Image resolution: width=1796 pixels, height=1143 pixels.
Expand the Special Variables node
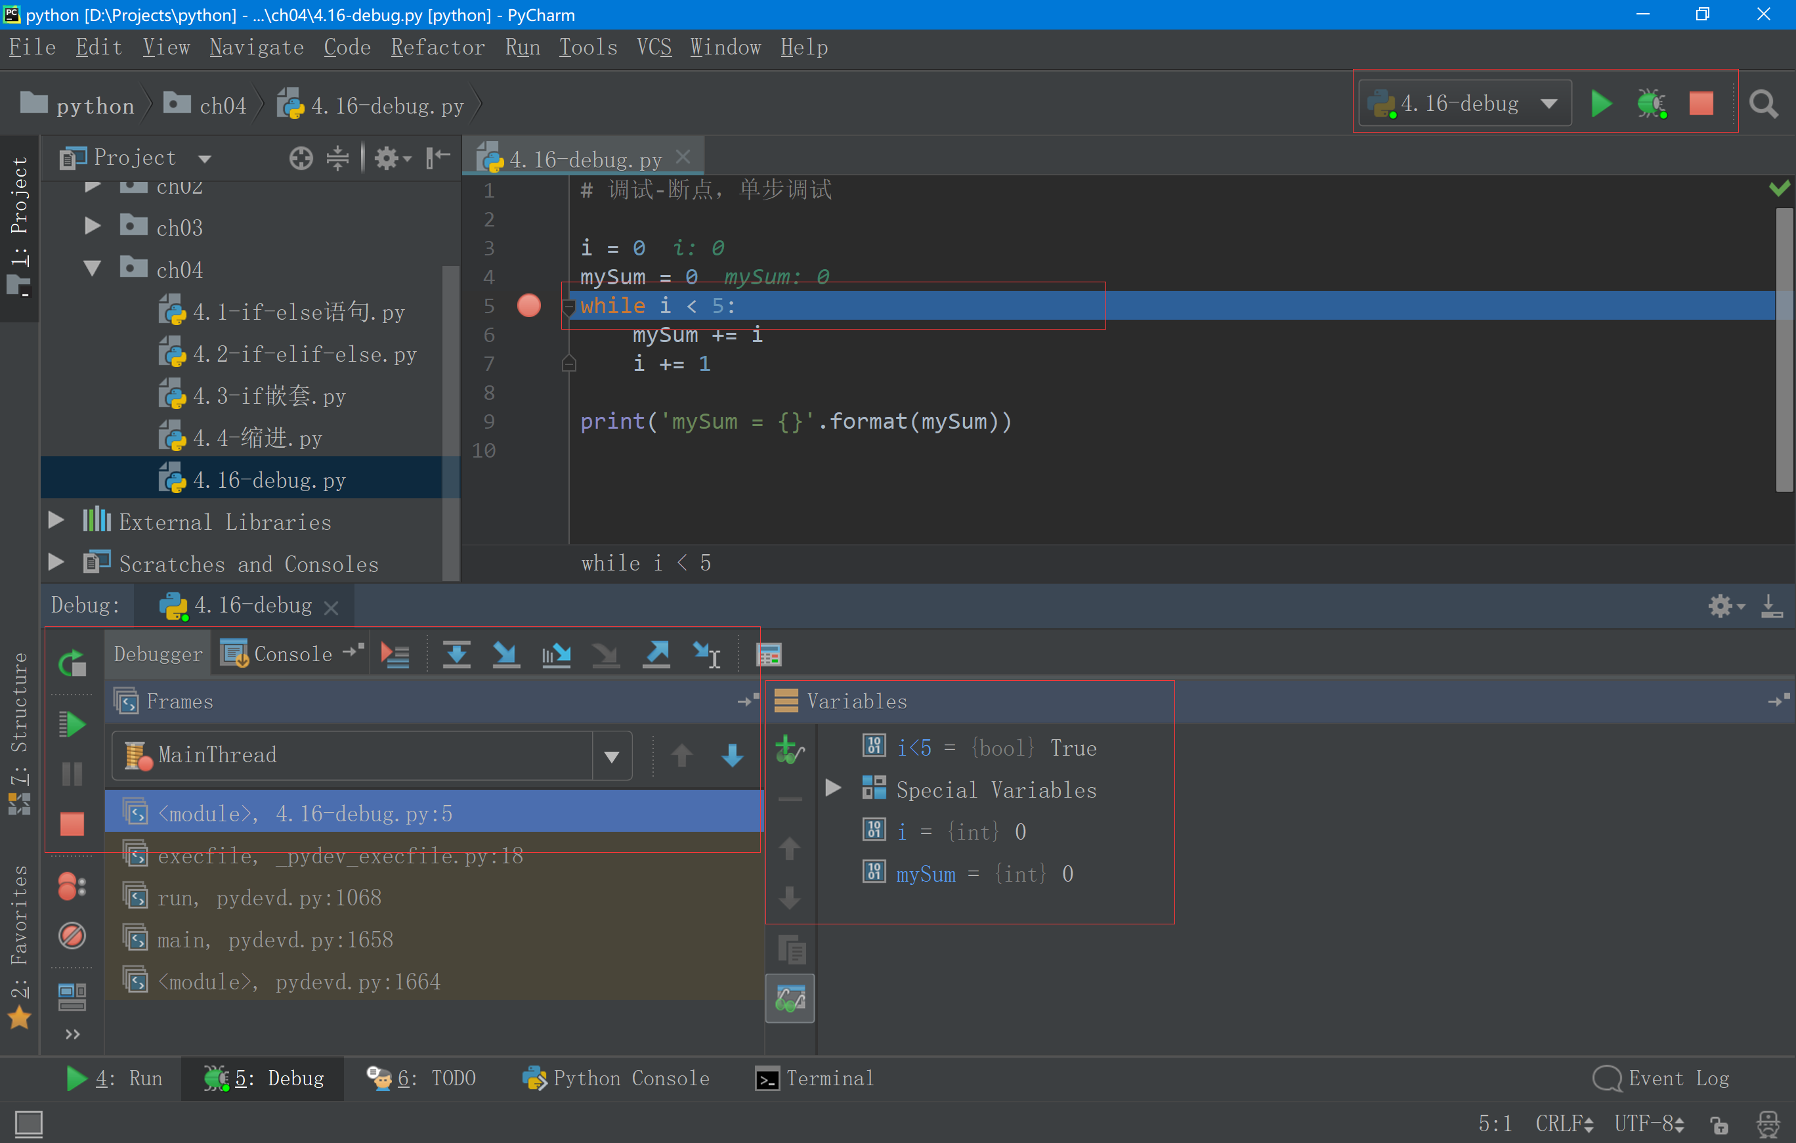coord(833,788)
